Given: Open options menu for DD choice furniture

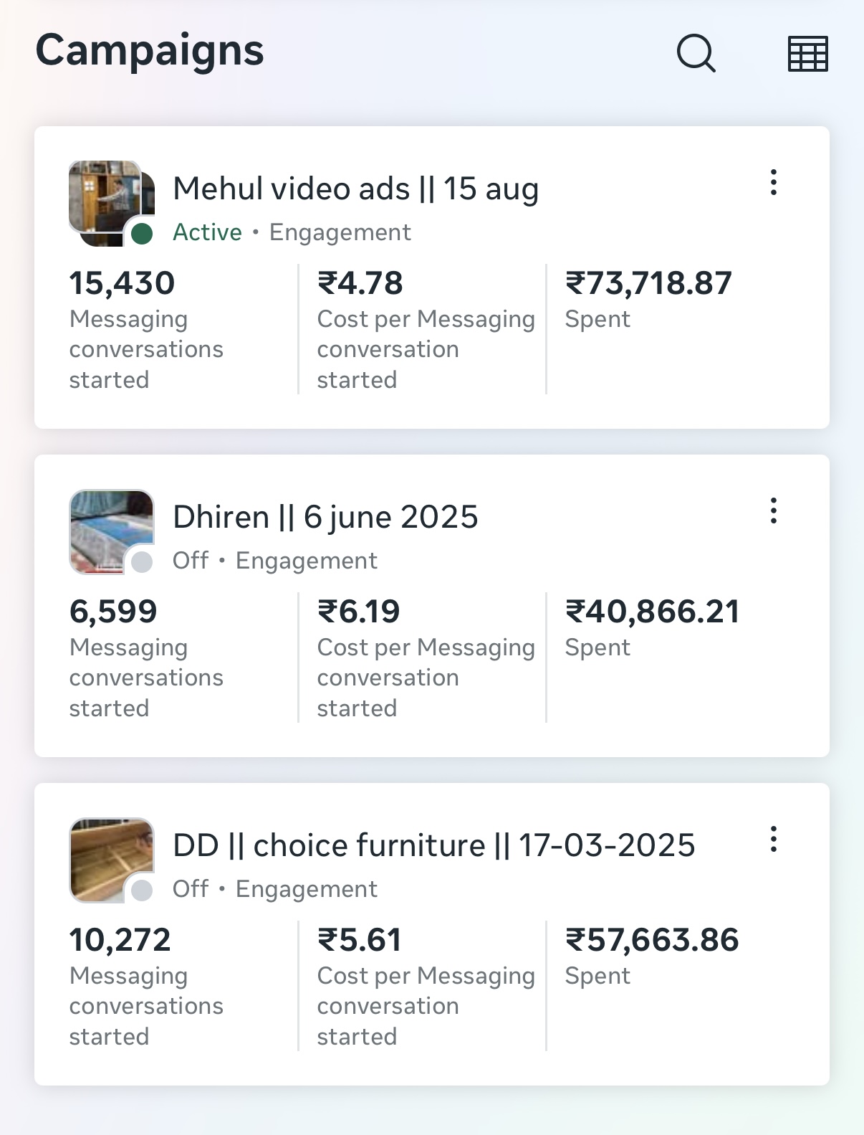Looking at the screenshot, I should (x=773, y=840).
